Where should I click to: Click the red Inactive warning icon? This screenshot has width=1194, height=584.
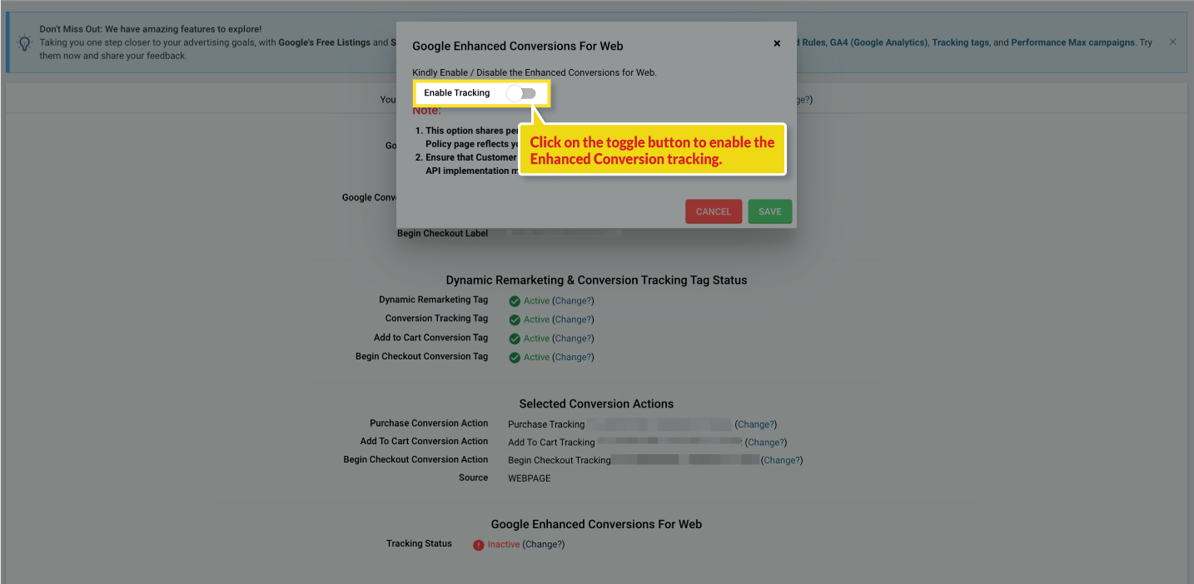(479, 545)
